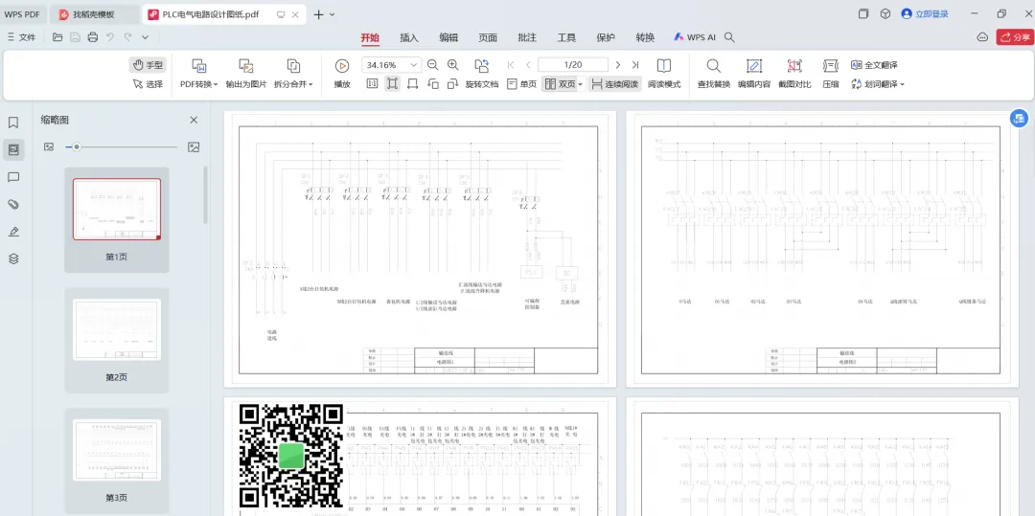Open the comments sidebar icon
1035x516 pixels.
pos(13,177)
